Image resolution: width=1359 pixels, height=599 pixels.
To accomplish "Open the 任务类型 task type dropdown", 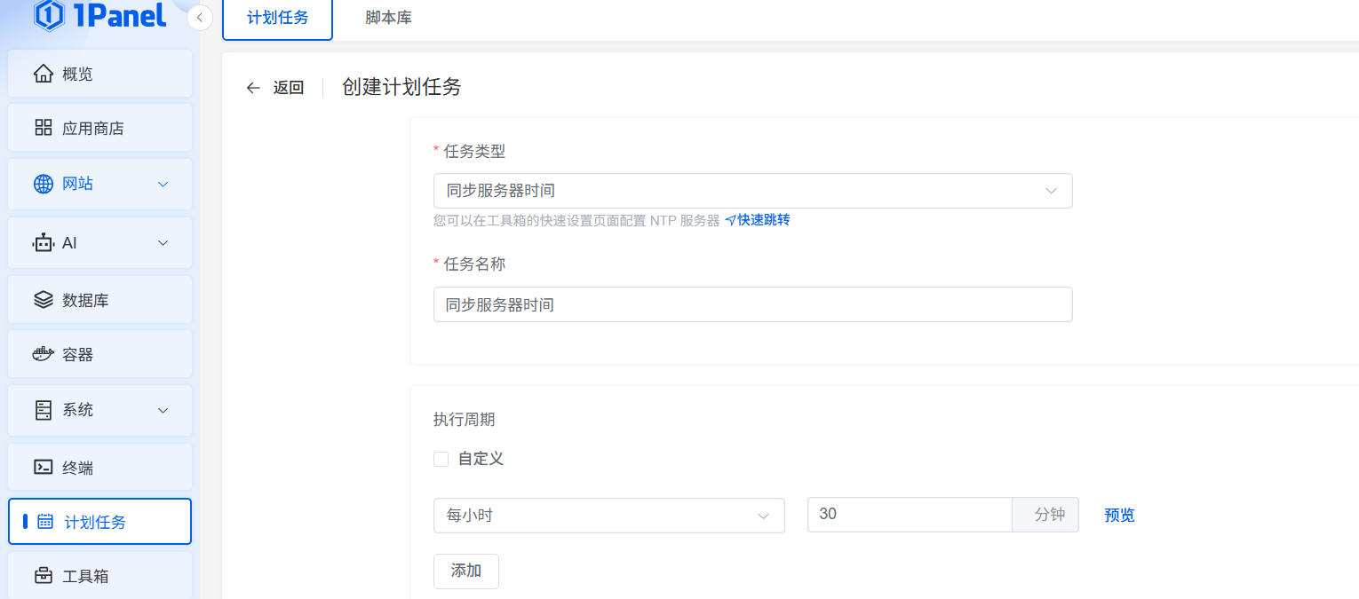I will [752, 191].
